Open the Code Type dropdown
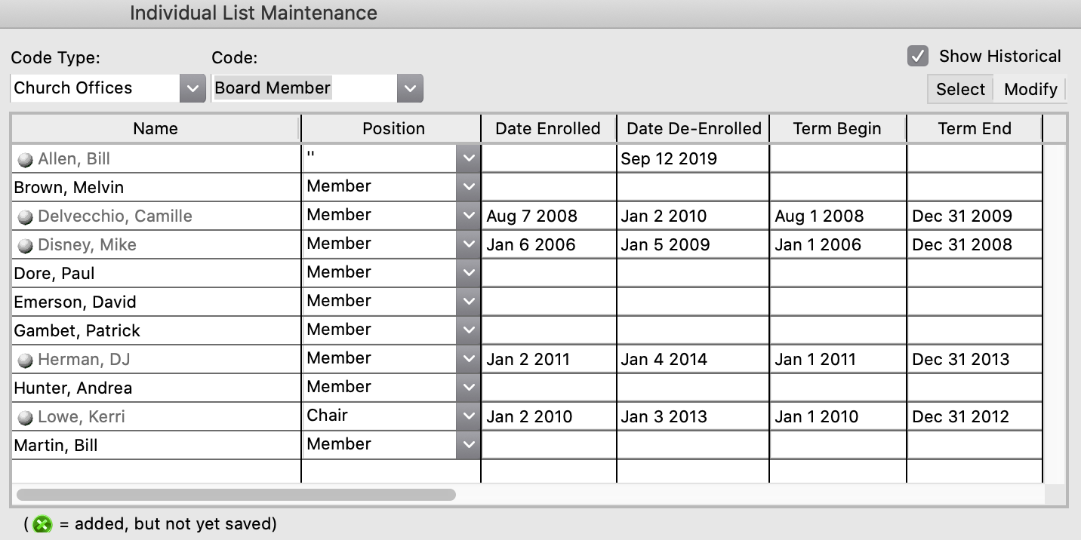The width and height of the screenshot is (1081, 540). coord(192,88)
